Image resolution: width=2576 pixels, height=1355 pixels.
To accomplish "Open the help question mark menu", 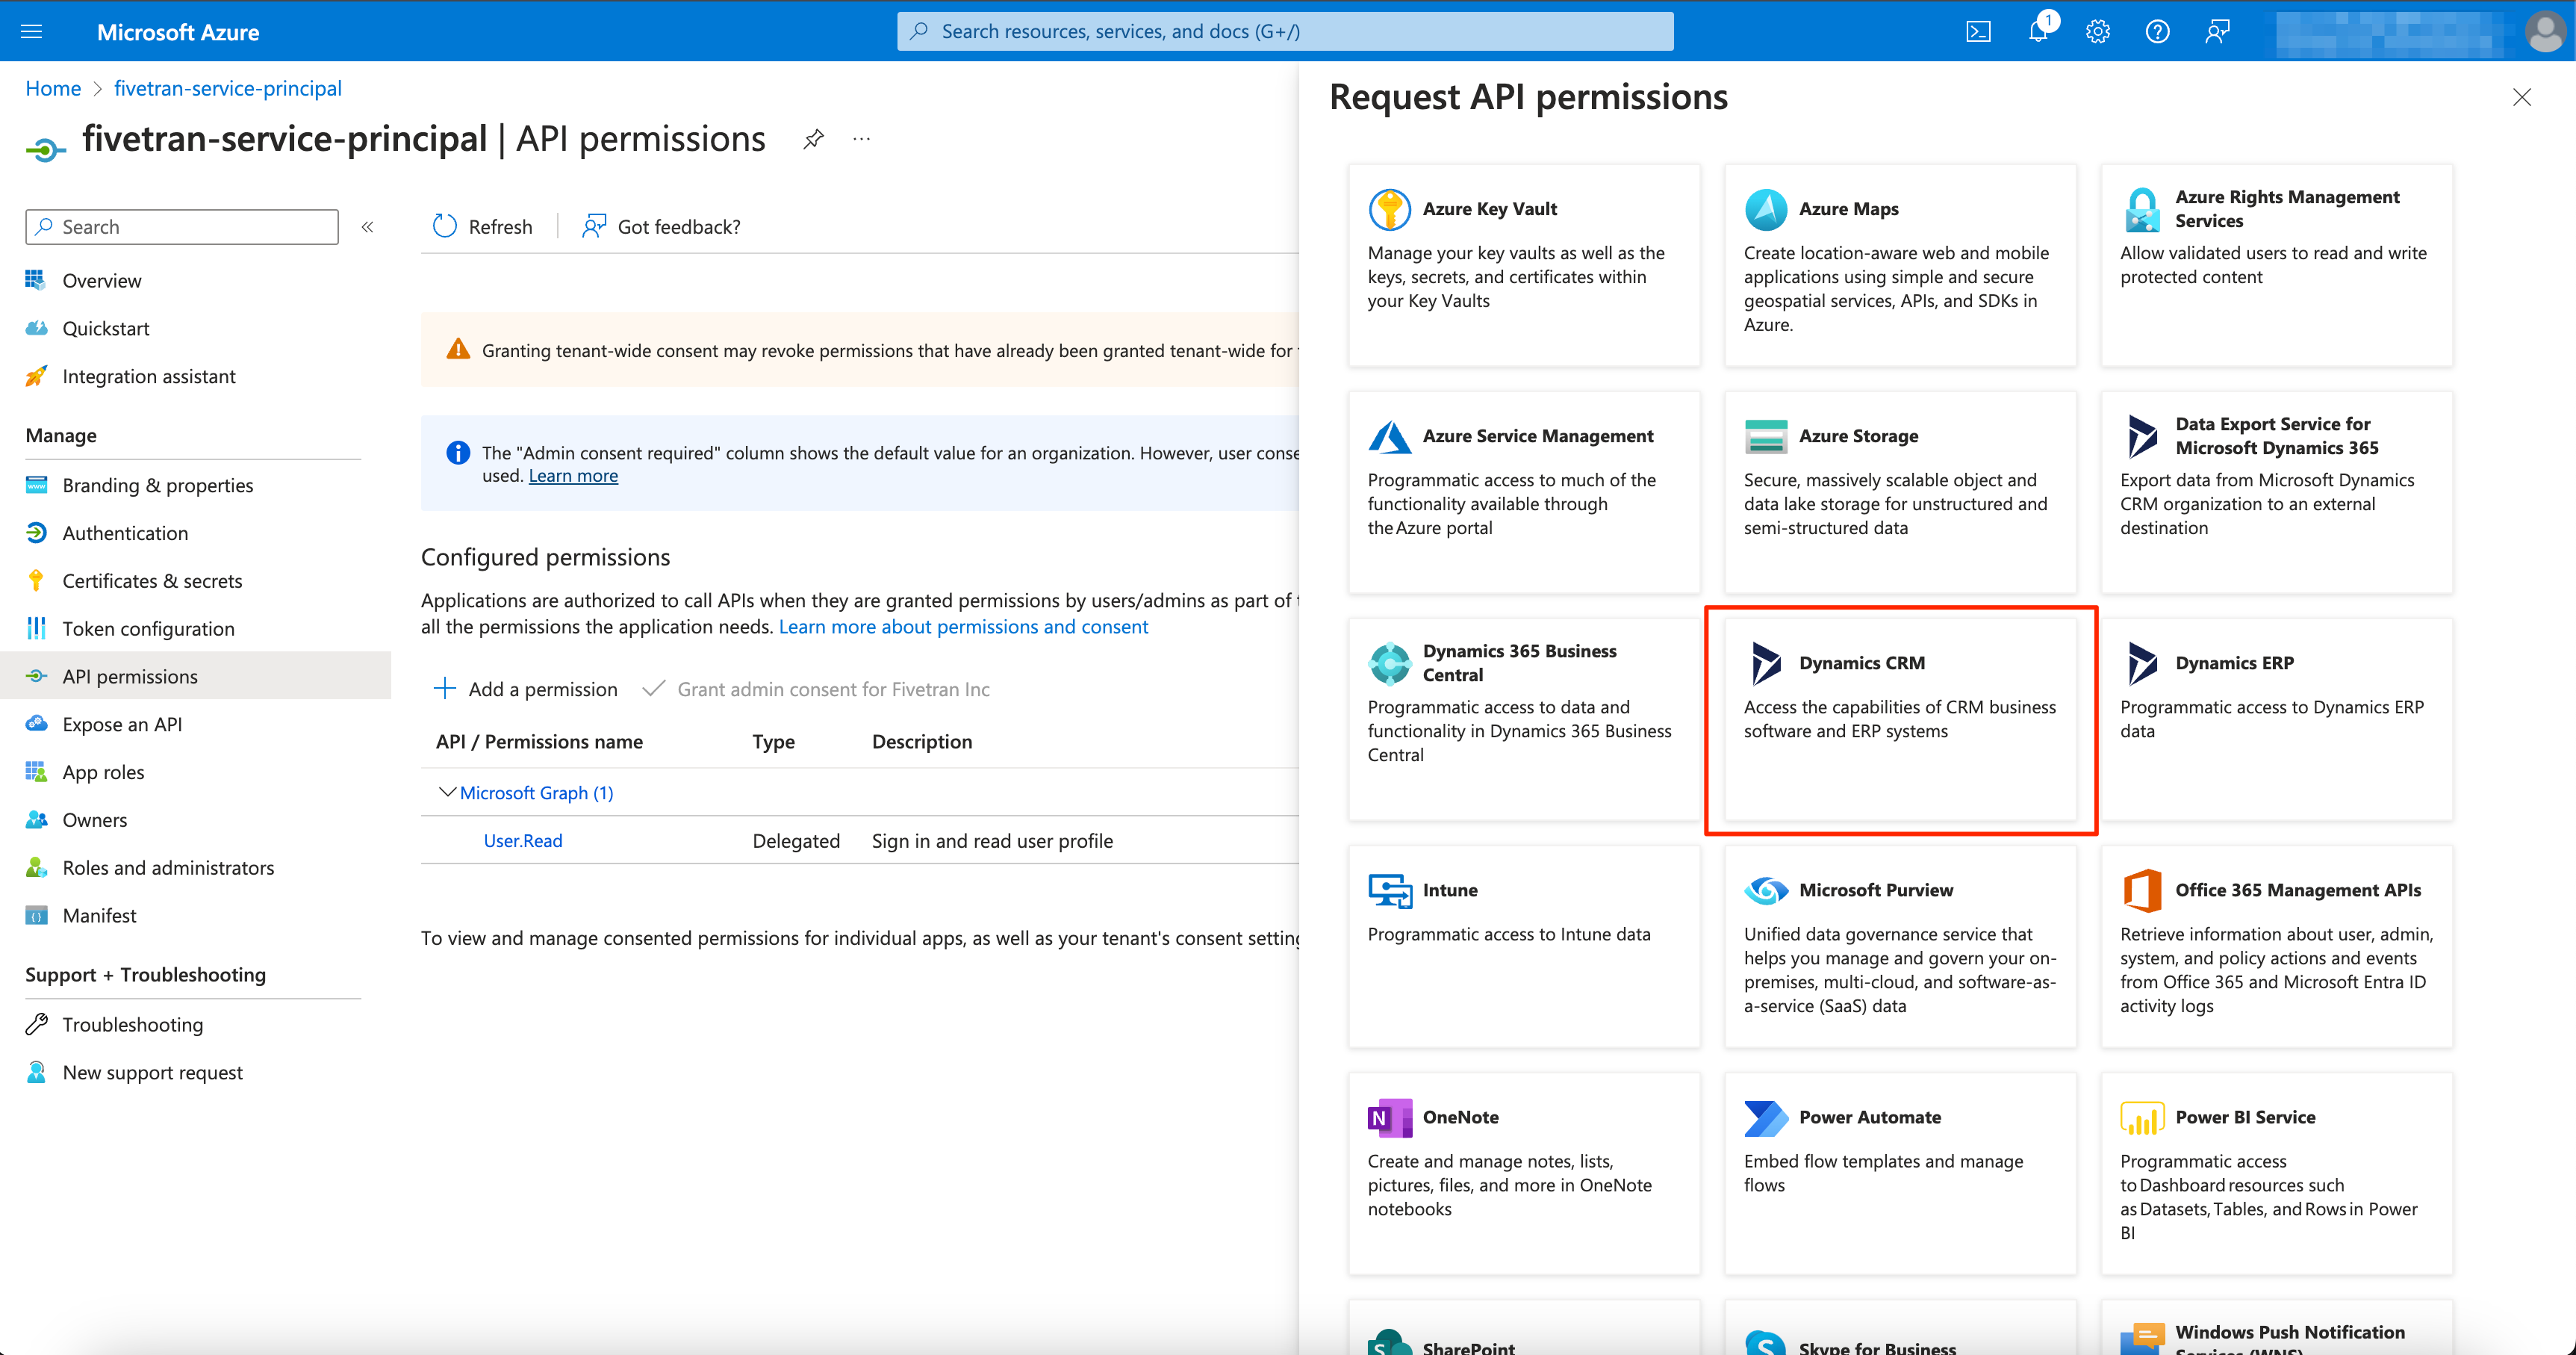I will point(2158,31).
